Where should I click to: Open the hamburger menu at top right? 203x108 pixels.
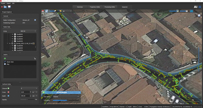pyautogui.click(x=200, y=7)
